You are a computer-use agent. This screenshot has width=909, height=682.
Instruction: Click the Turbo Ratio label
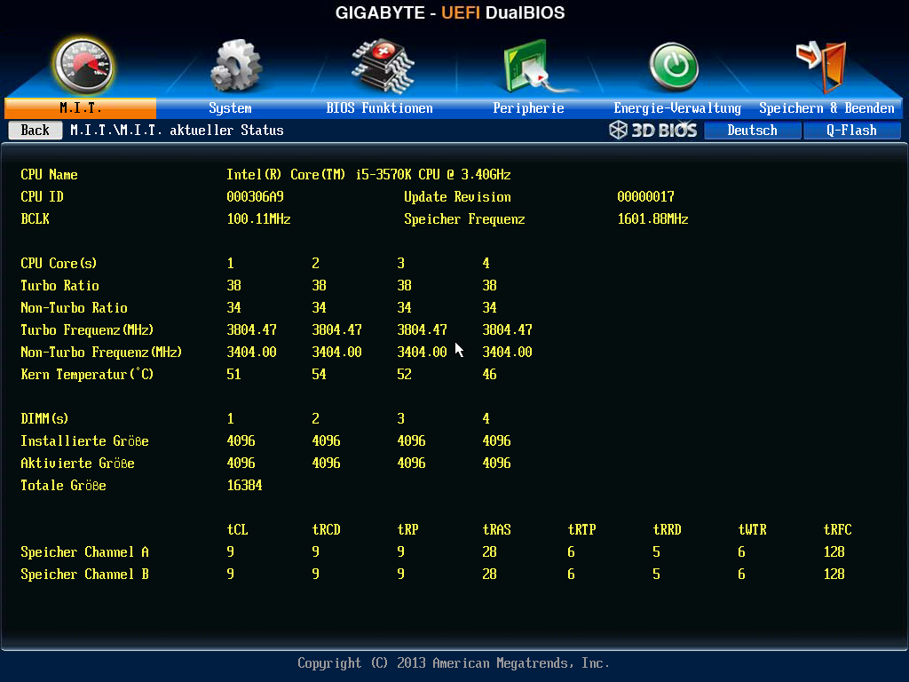point(59,285)
